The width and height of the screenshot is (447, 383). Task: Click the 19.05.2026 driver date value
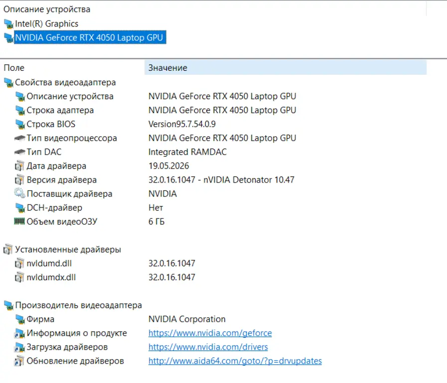tap(169, 166)
